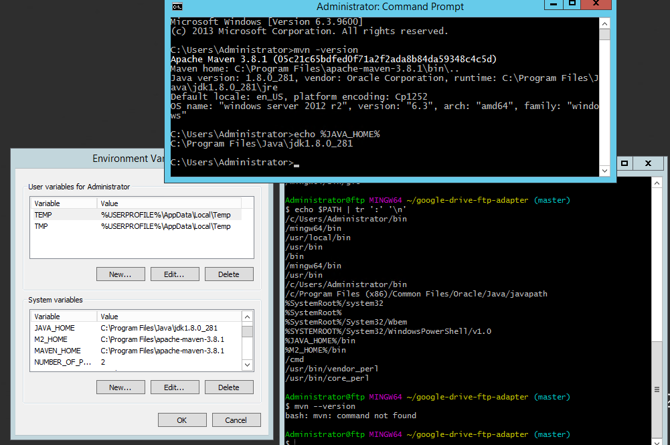Click System variables list scrollbar thumb

click(247, 331)
